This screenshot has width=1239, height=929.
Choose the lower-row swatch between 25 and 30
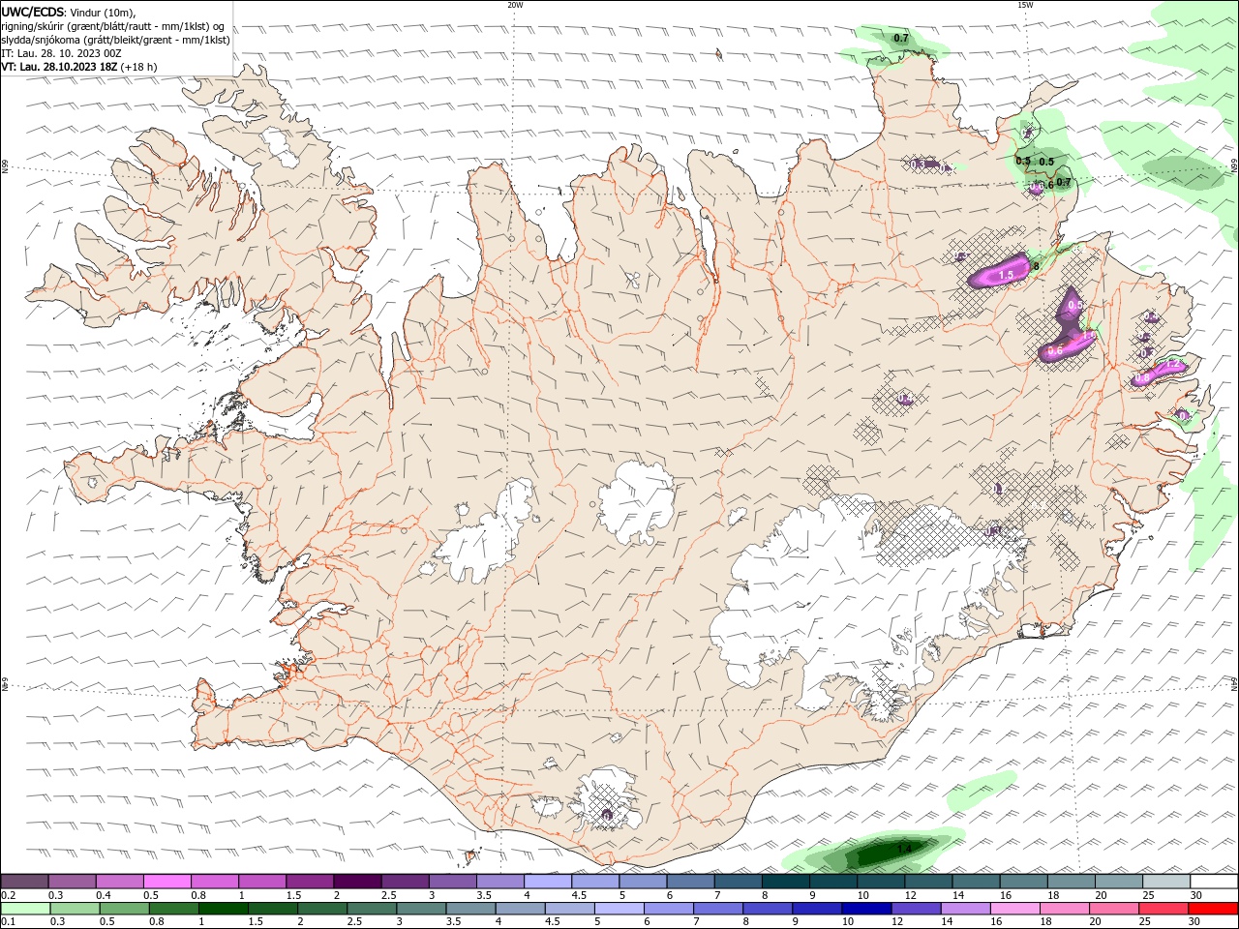(x=1163, y=909)
